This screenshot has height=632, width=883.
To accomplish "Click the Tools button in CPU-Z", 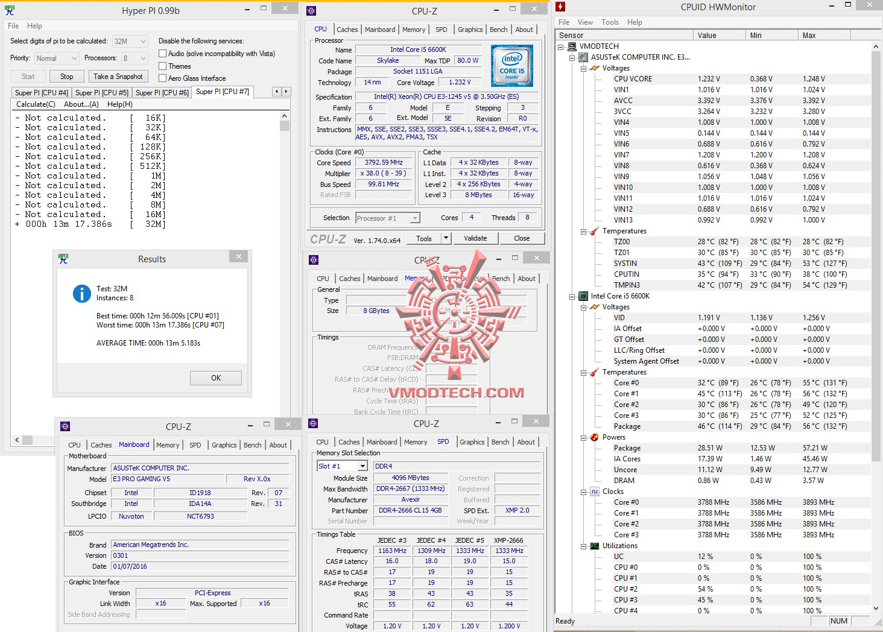I will point(424,238).
